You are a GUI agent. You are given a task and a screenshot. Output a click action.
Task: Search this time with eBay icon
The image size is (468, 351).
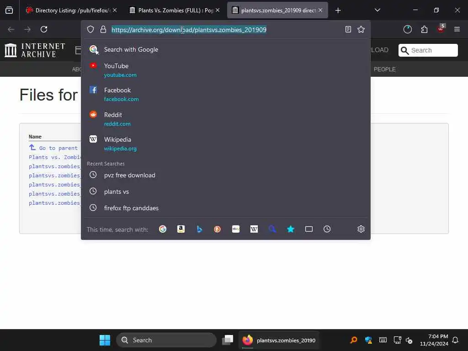pos(236,229)
